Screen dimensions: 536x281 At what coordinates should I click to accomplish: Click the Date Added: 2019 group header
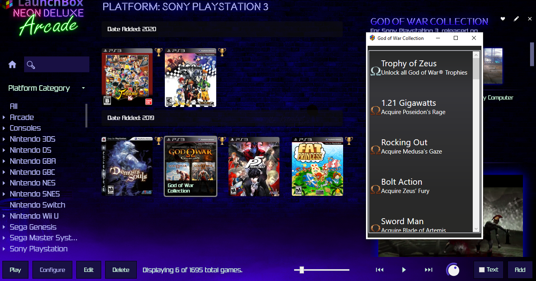pyautogui.click(x=222, y=118)
